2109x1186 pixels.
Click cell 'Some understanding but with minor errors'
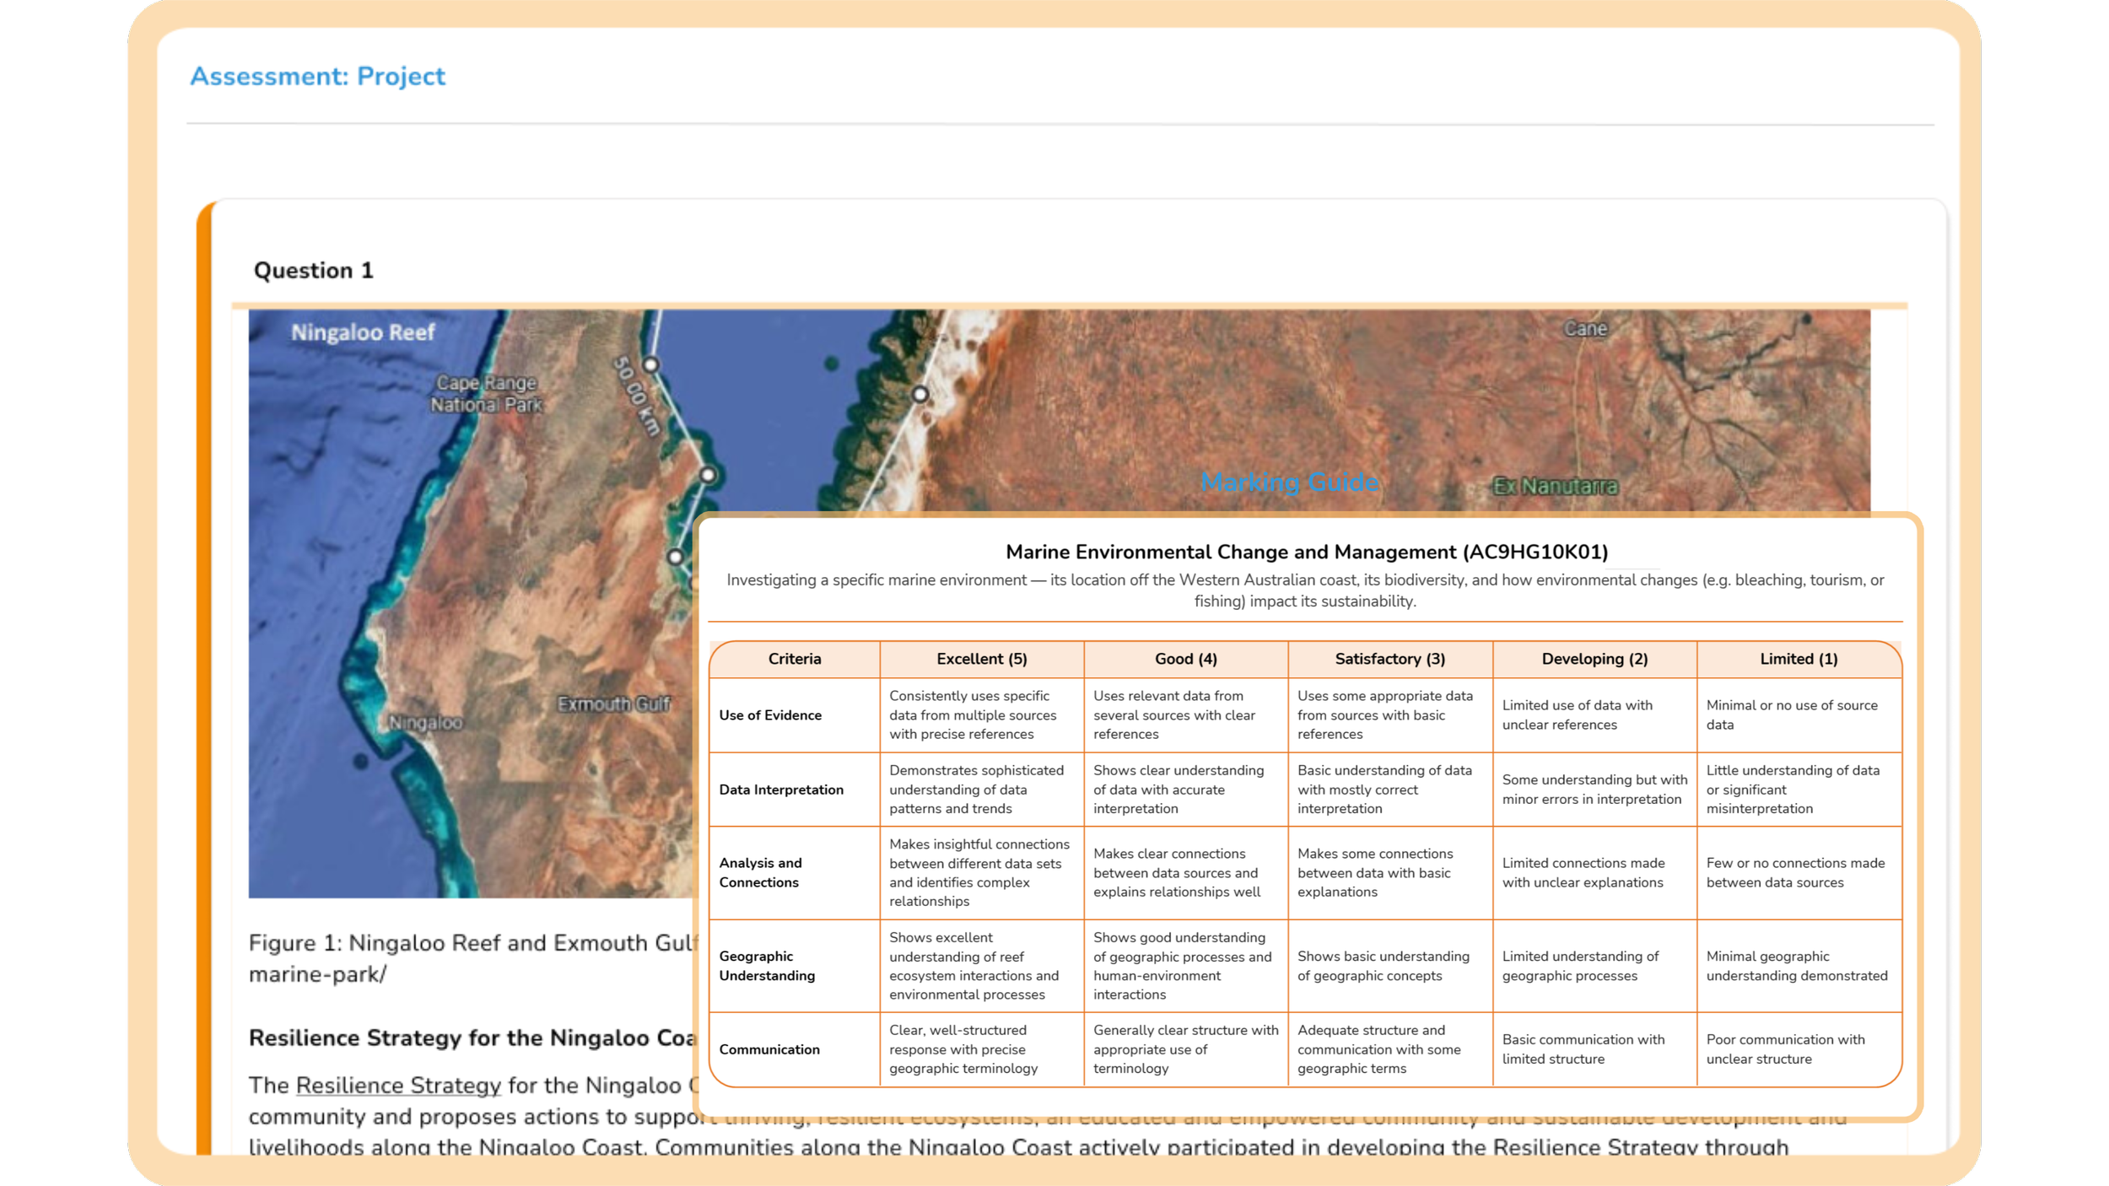pyautogui.click(x=1594, y=790)
